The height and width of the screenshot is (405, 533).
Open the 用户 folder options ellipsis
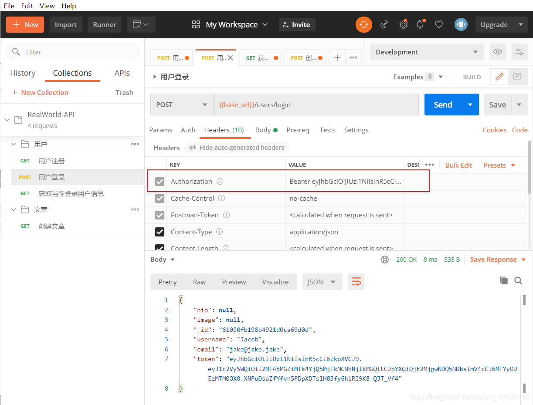tap(135, 144)
